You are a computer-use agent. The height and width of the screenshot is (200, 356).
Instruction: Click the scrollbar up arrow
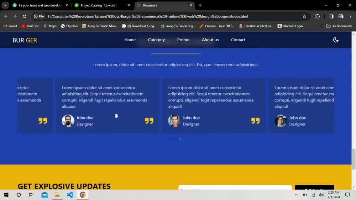pos(354,33)
